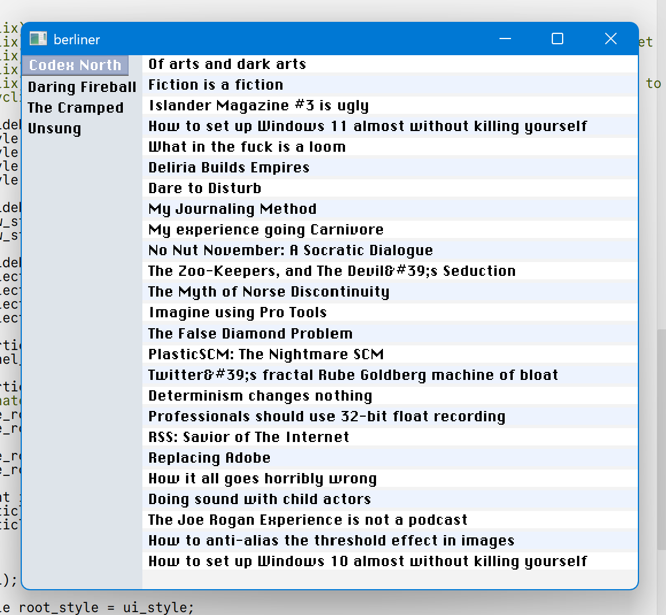This screenshot has height=615, width=666.
Task: Click the berliner app icon in title bar
Action: [38, 39]
